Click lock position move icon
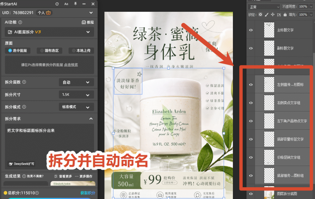 pyautogui.click(x=273, y=15)
